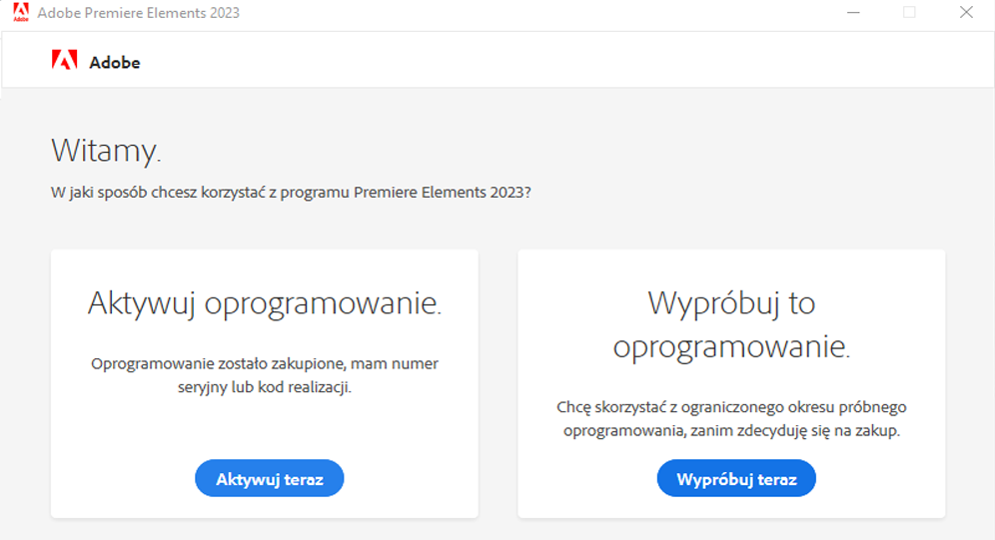Click the red Adobe logo in header

coord(64,60)
